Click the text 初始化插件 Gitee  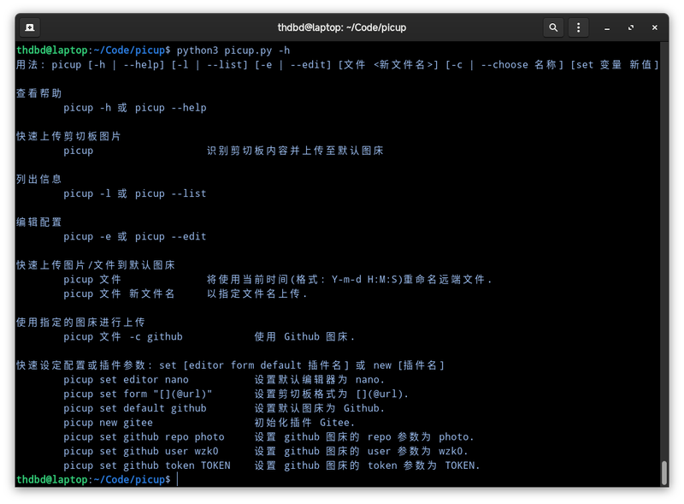[x=304, y=423]
